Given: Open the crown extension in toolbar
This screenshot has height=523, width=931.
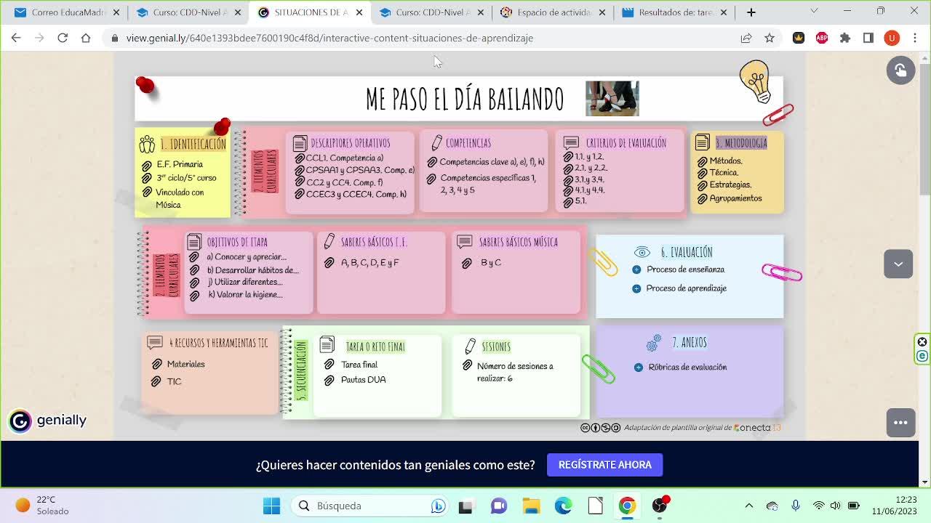Looking at the screenshot, I should pos(799,38).
